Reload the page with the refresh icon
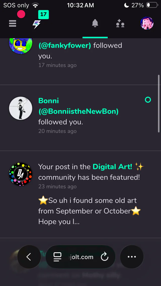Viewport: 161px width, 286px height. pyautogui.click(x=104, y=257)
